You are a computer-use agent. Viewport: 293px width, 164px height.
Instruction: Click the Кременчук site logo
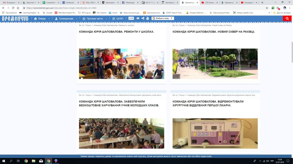15,18
